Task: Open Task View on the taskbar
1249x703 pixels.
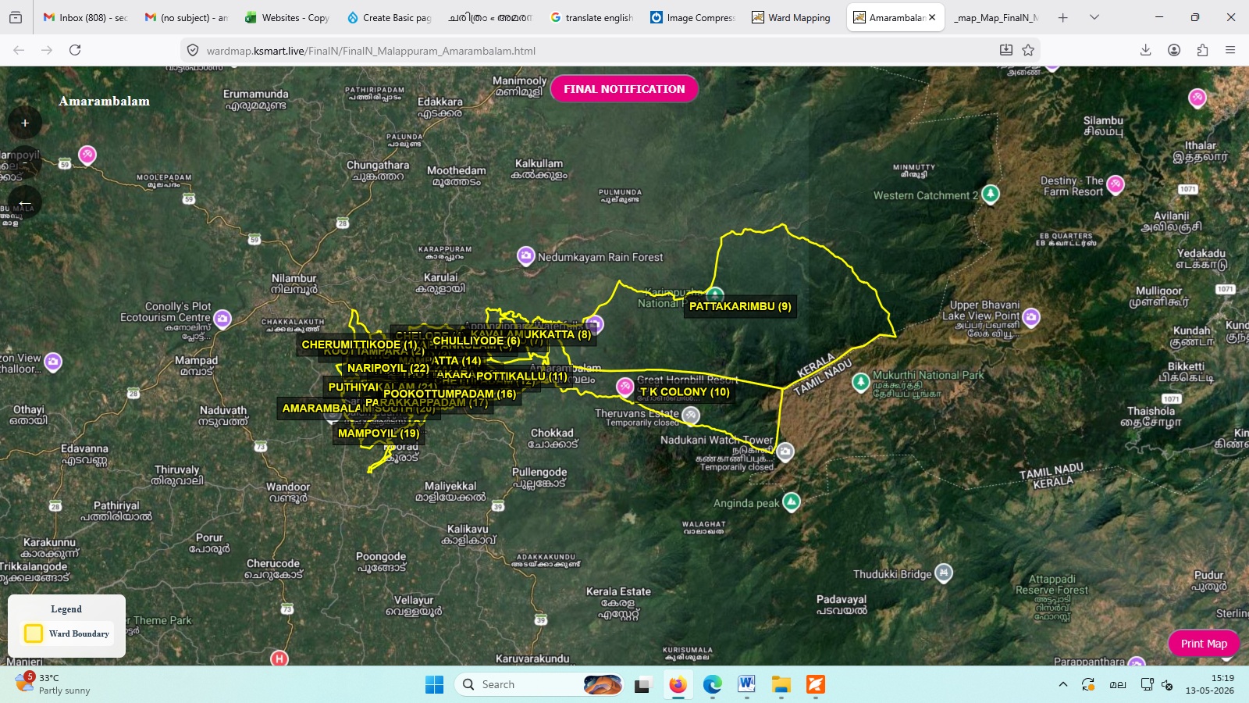Action: (642, 684)
